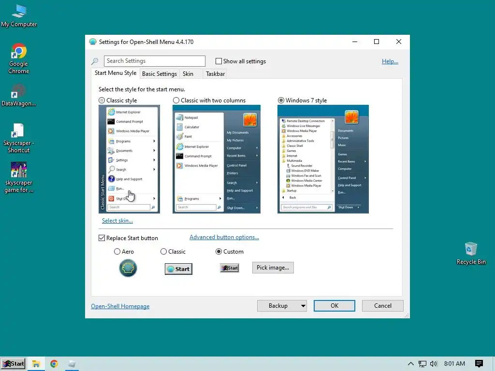Select the Recycle Bin desktop icon
The image size is (495, 371).
471,253
